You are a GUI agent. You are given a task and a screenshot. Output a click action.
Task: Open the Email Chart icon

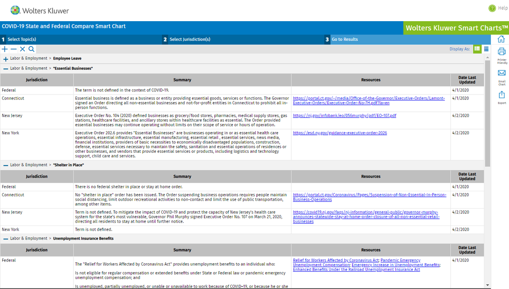point(501,73)
